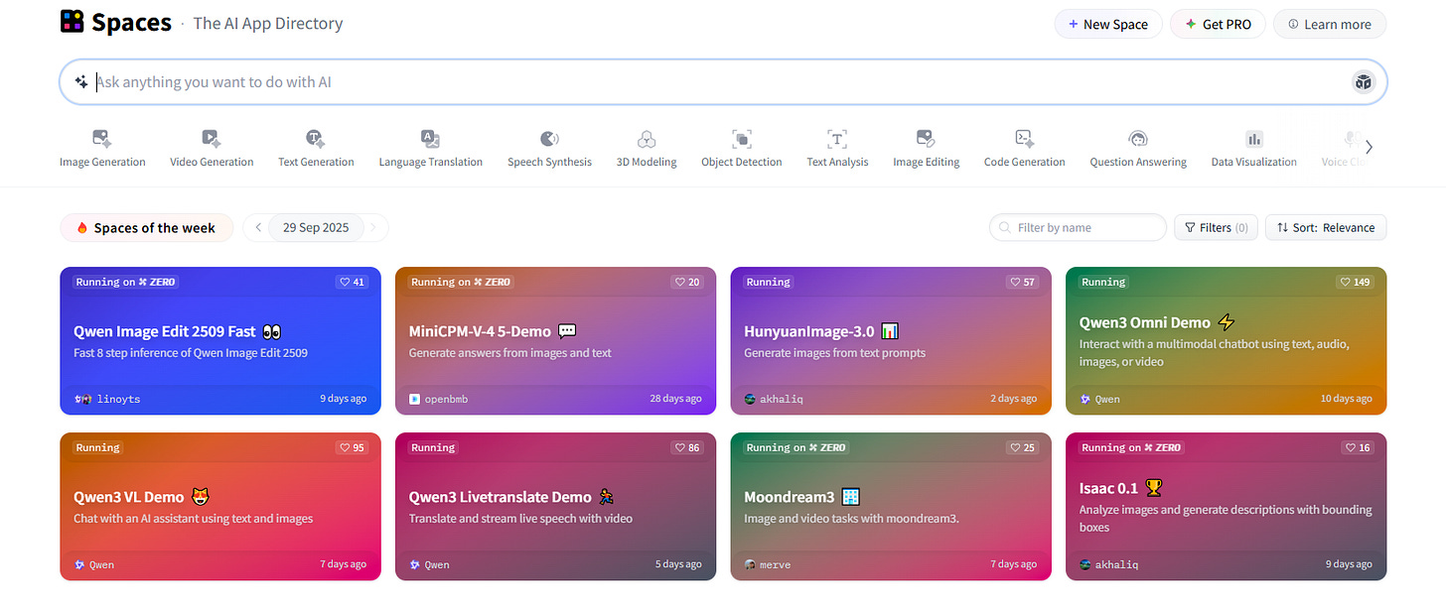1446x607 pixels.
Task: Click the dice random prompt icon
Action: point(1362,82)
